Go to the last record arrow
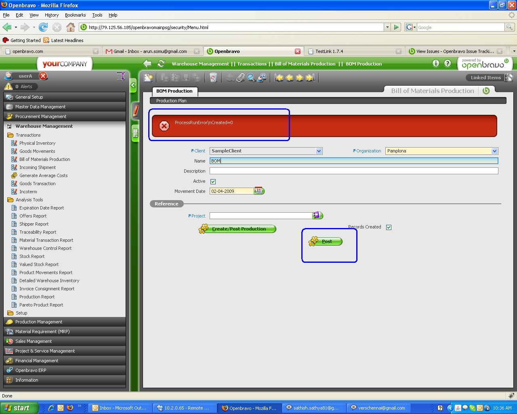The height and width of the screenshot is (414, 517). [310, 78]
